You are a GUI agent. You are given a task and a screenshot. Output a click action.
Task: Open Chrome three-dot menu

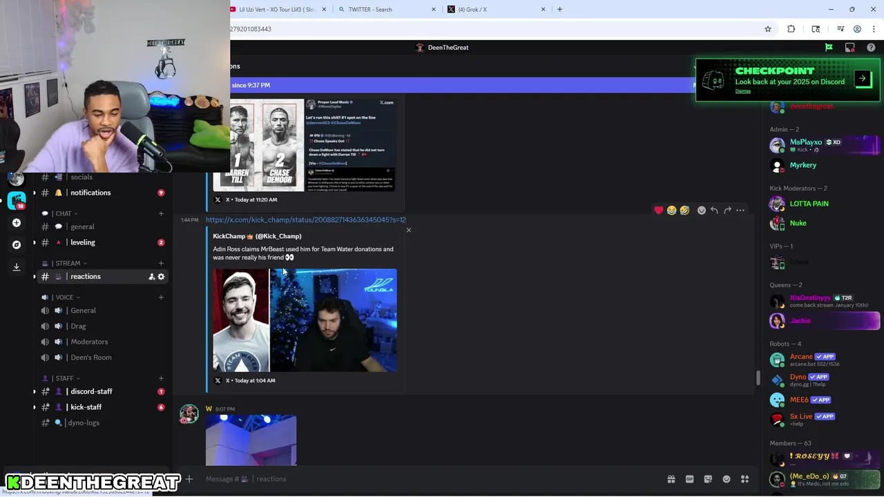click(873, 29)
